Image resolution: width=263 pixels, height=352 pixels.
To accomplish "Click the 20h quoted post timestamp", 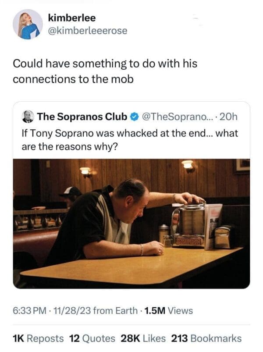I will (228, 117).
